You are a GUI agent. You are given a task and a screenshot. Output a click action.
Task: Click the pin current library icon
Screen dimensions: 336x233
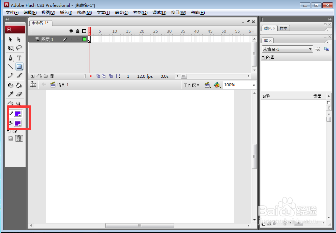coord(318,49)
